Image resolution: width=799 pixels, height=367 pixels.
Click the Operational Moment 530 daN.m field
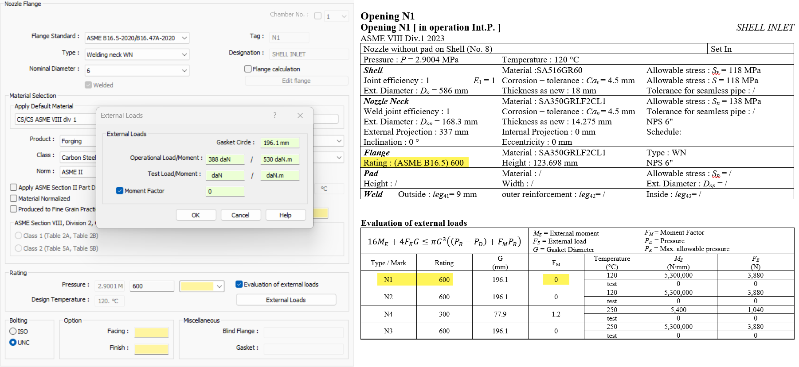280,159
